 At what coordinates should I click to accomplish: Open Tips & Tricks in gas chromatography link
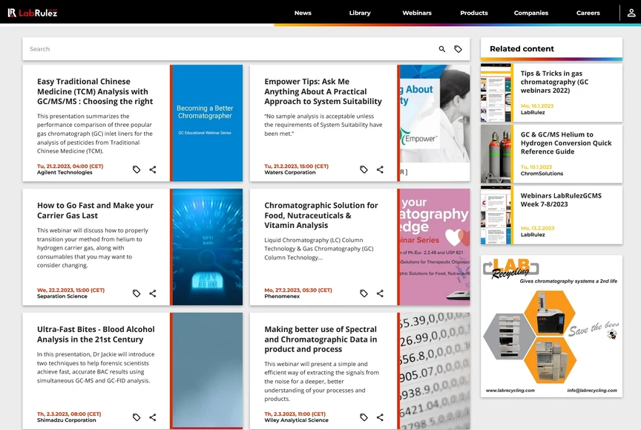554,82
